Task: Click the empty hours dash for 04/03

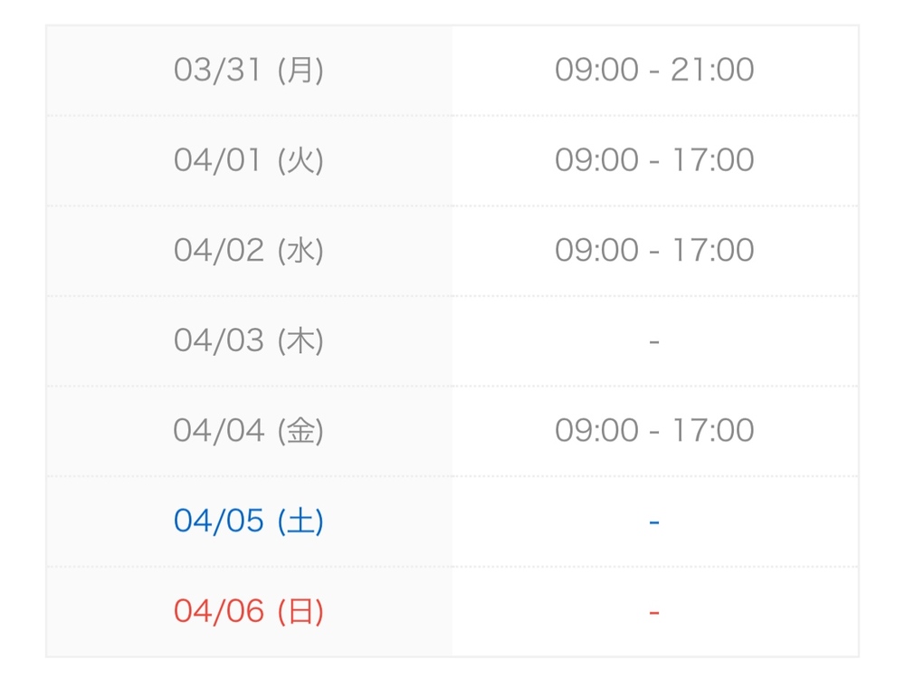Action: coord(654,342)
